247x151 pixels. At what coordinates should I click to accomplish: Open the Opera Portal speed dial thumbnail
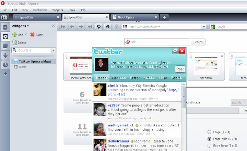coord(81,66)
